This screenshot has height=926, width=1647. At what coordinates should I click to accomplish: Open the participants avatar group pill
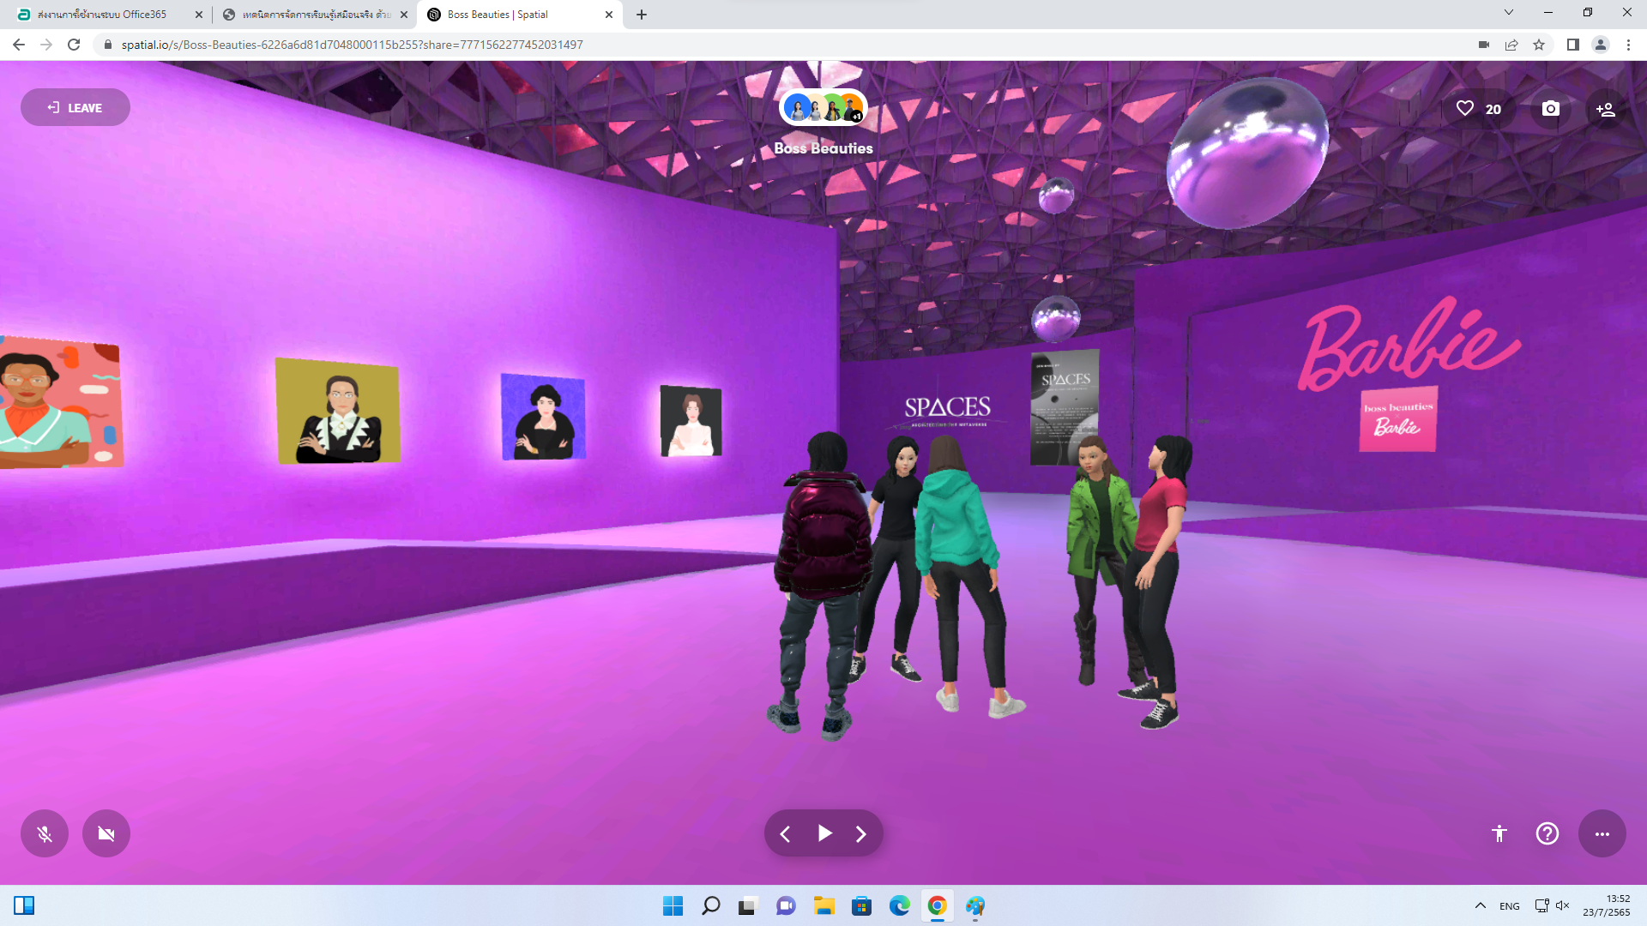(x=823, y=109)
